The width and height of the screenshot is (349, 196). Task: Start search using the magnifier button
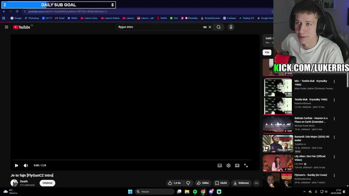click(x=219, y=27)
